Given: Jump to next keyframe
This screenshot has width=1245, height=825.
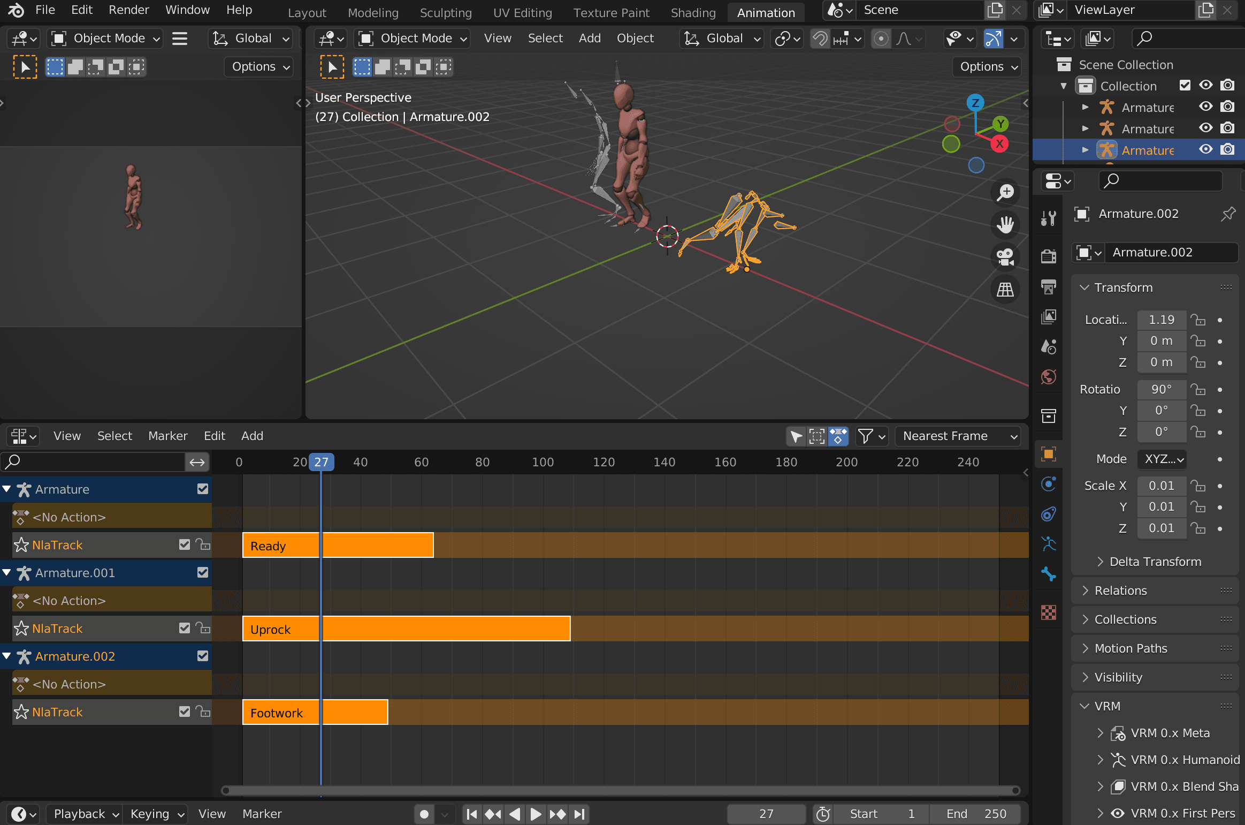Looking at the screenshot, I should [x=557, y=814].
